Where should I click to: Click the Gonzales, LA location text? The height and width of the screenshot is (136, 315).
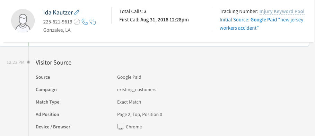(57, 30)
